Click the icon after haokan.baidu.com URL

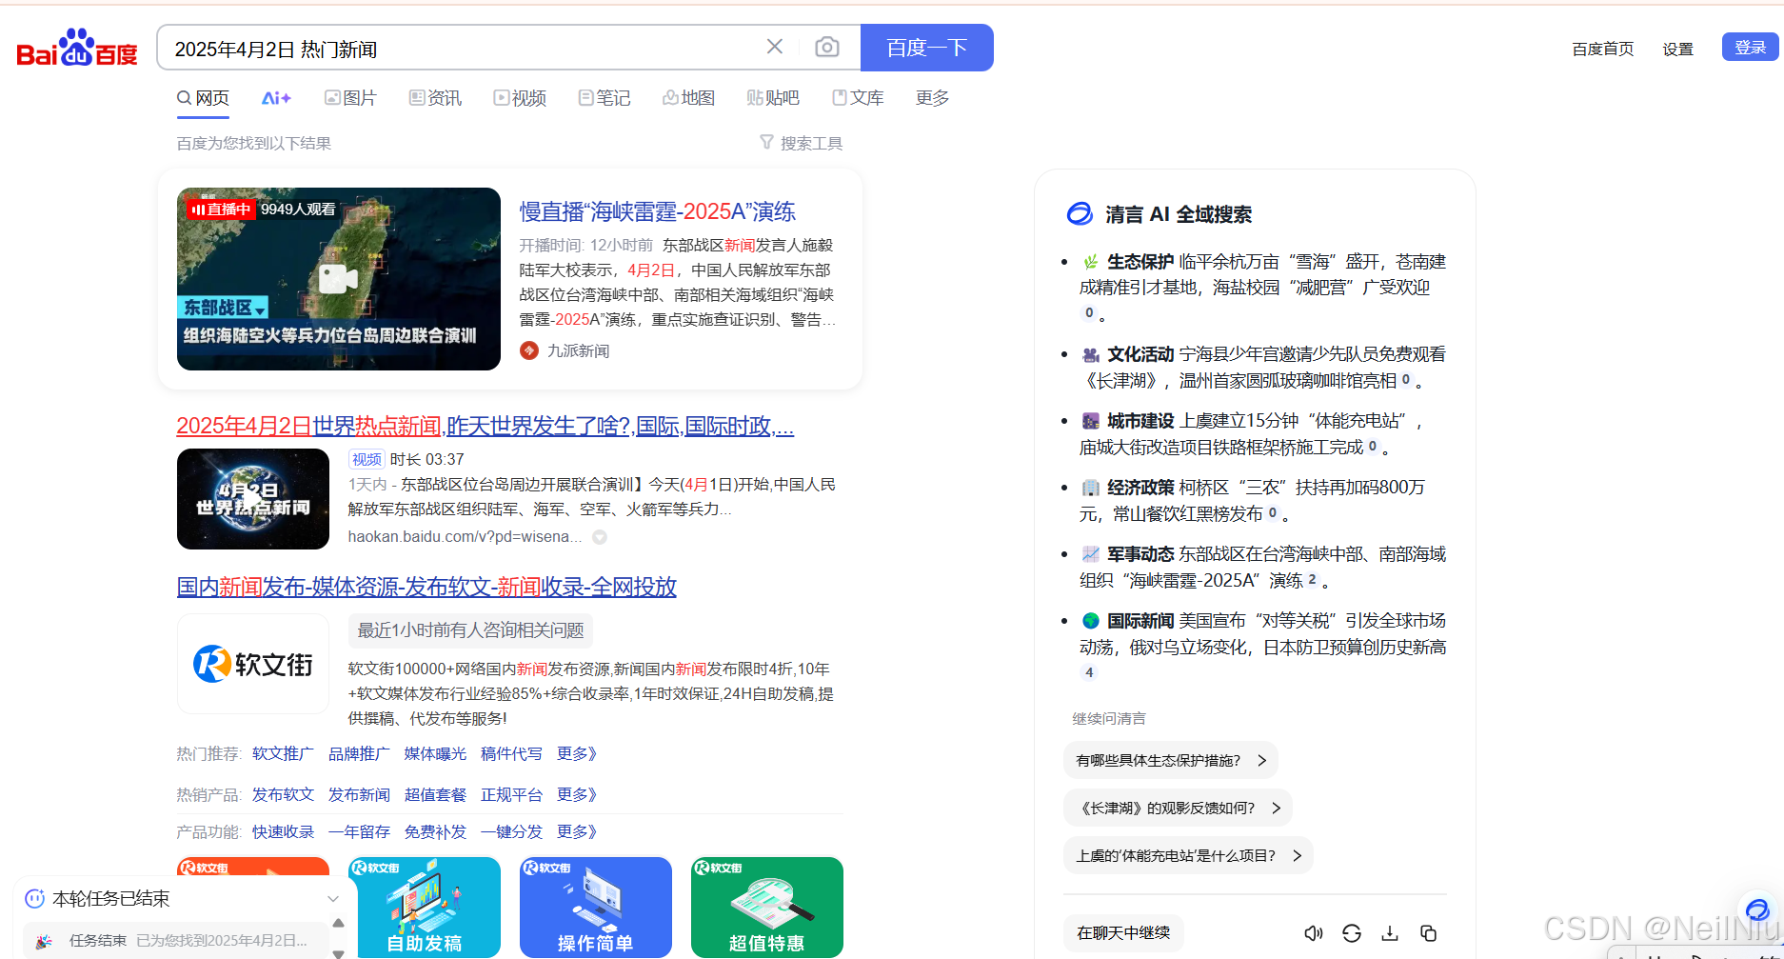600,537
